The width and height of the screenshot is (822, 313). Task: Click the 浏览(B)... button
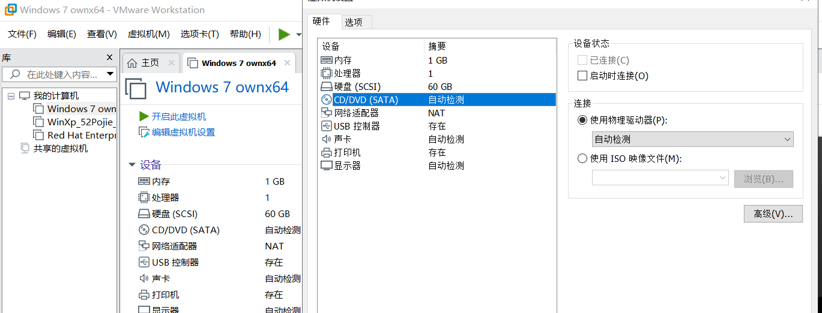click(x=763, y=179)
